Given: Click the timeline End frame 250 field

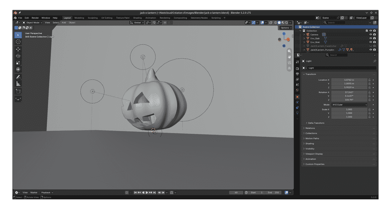Looking at the screenshot, I should click(273, 192).
